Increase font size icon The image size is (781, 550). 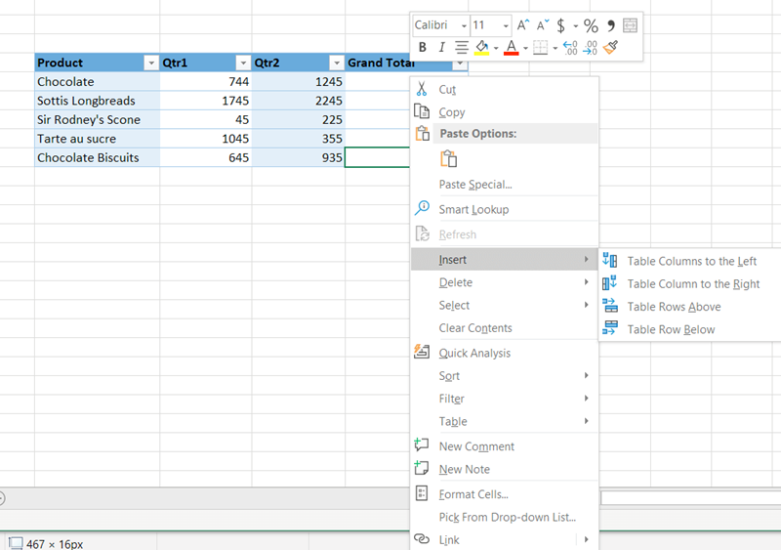click(523, 25)
